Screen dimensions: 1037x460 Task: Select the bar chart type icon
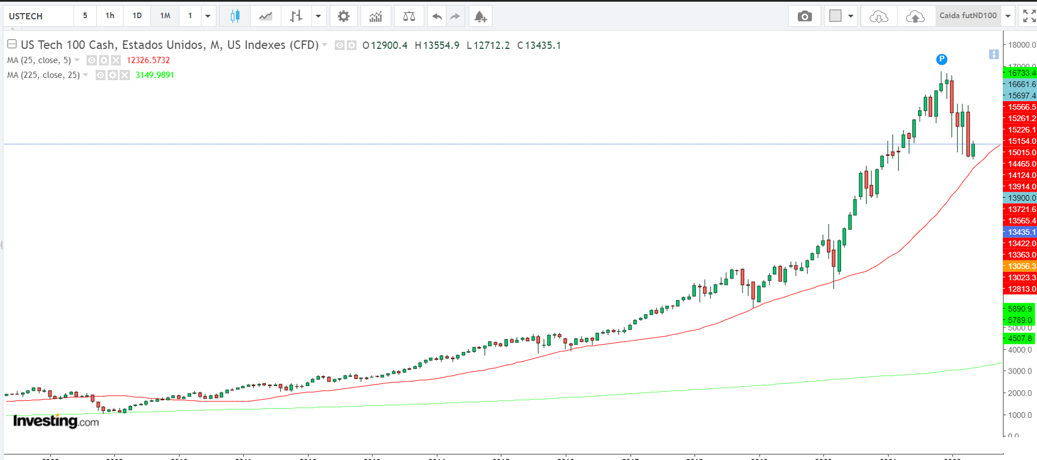tap(296, 16)
